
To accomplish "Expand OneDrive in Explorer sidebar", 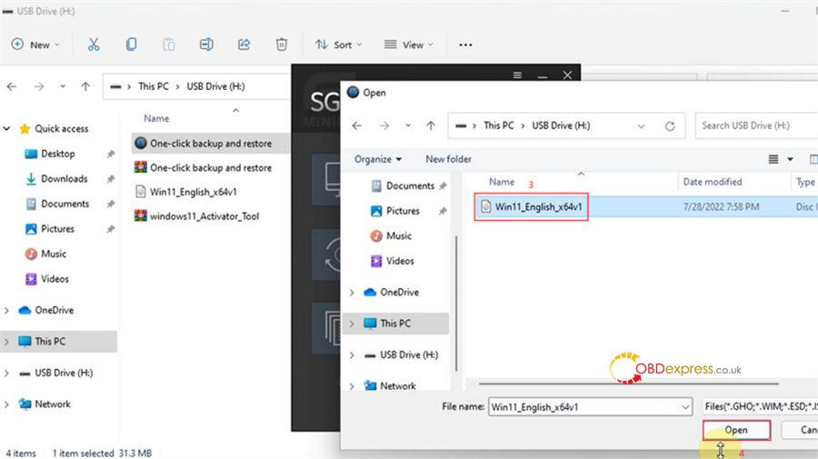I will pos(6,310).
